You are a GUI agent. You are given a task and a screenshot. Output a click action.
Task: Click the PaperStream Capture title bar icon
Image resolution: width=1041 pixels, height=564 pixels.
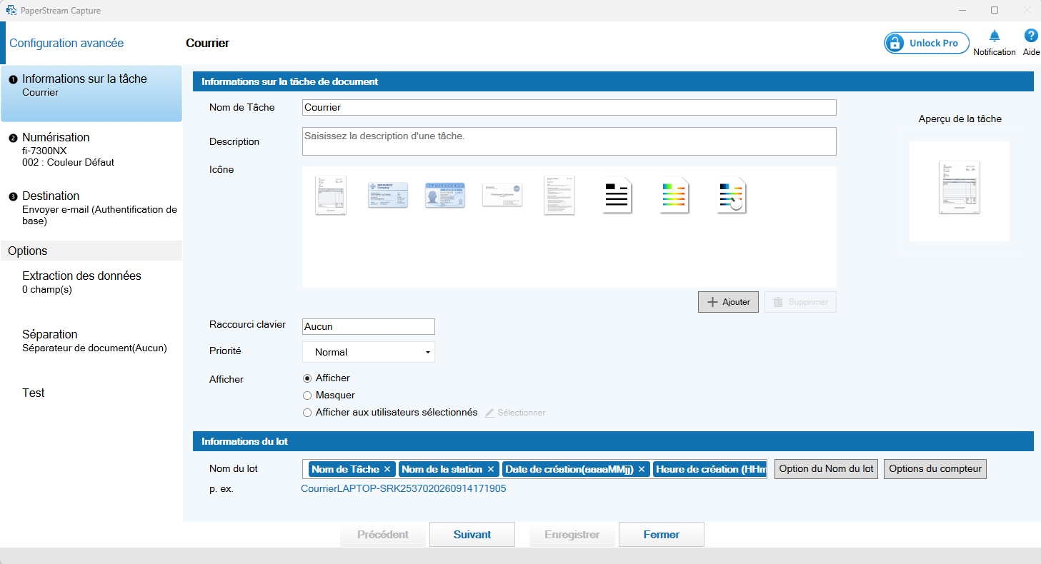click(x=11, y=11)
